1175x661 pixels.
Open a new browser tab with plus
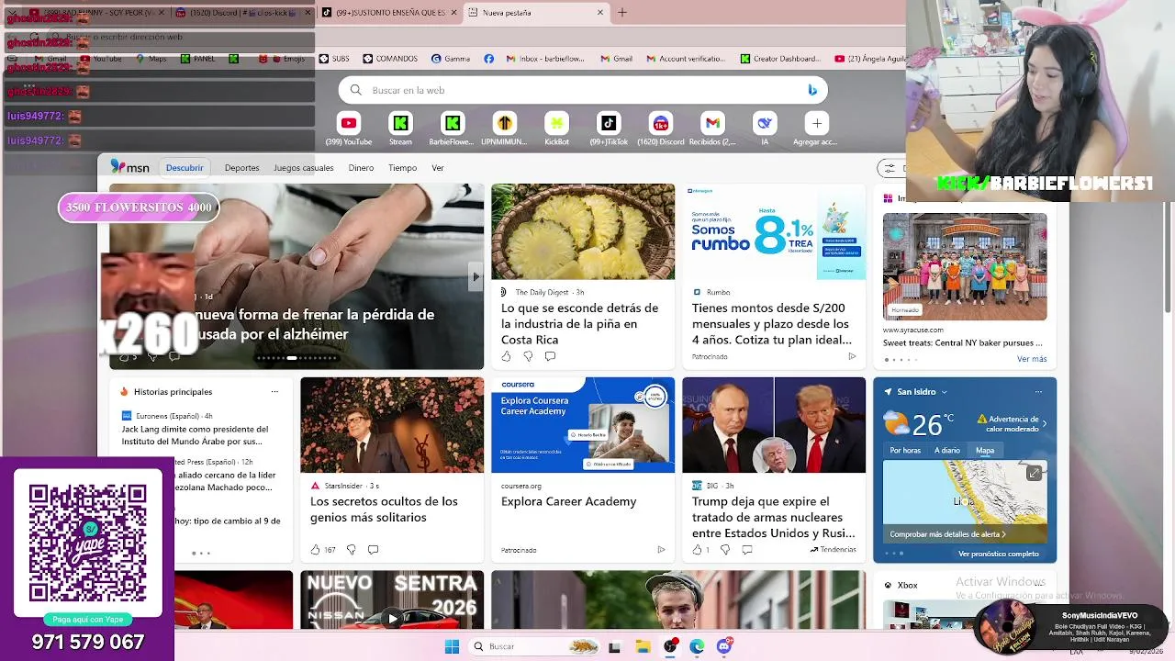point(621,12)
